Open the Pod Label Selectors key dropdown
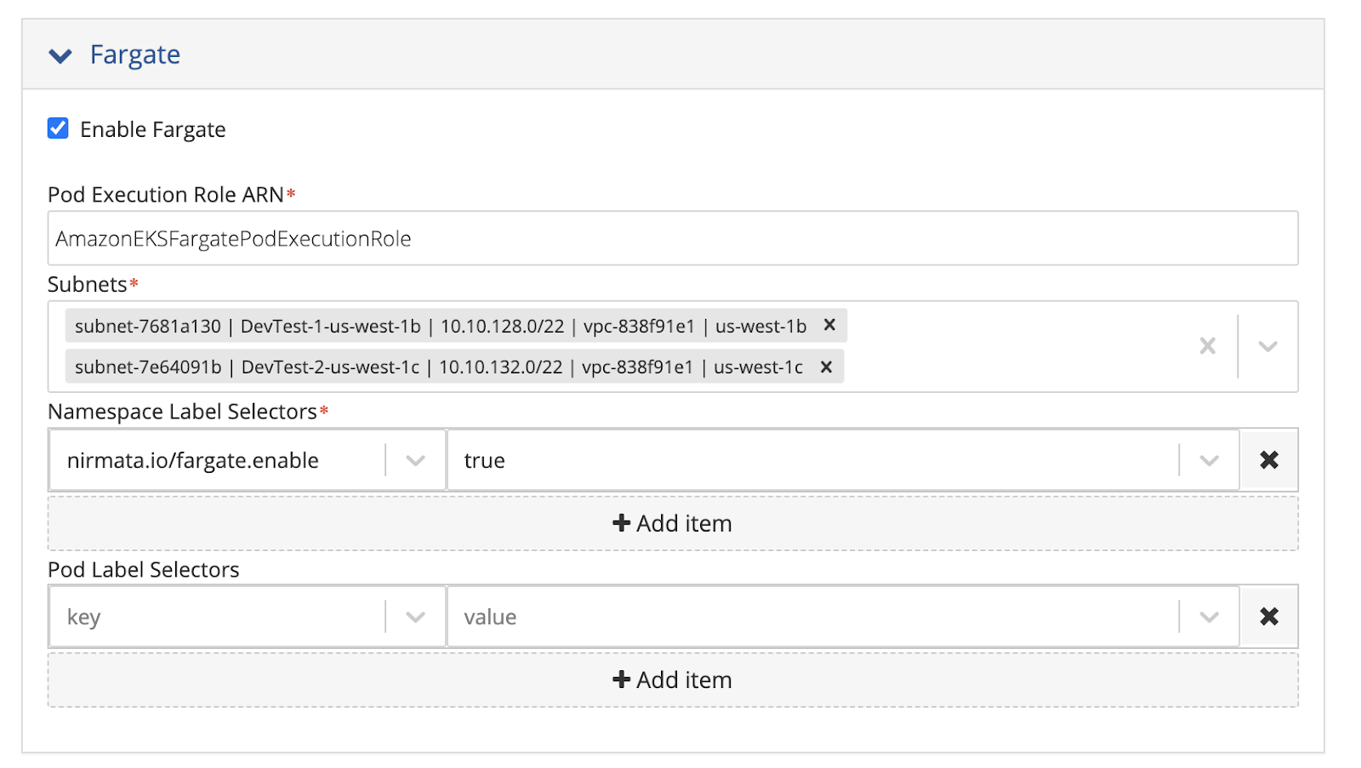The image size is (1361, 768). coord(415,617)
